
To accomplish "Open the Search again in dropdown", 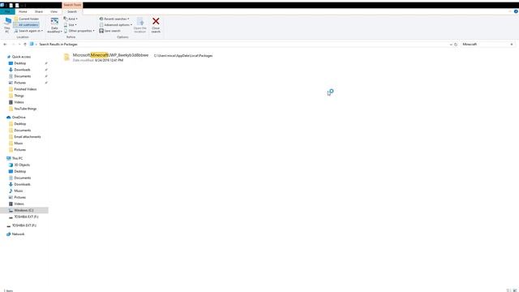I will click(28, 31).
